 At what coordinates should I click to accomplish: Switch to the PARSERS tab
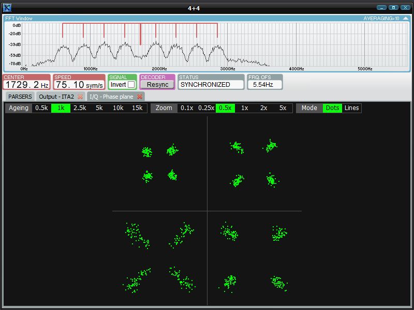coord(20,97)
